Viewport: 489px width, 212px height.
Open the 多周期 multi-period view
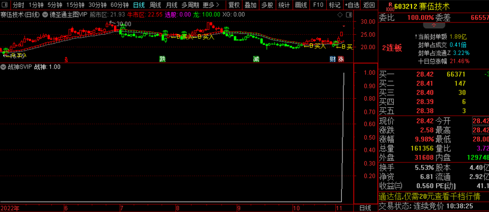(x=190, y=5)
